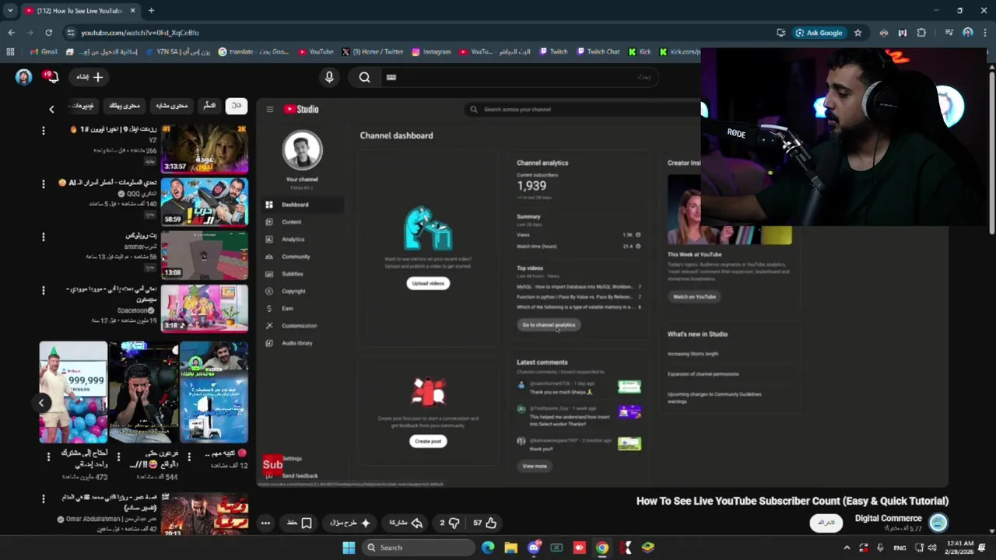The height and width of the screenshot is (560, 996).
Task: Click the YouTube search magnifier button
Action: tap(364, 77)
